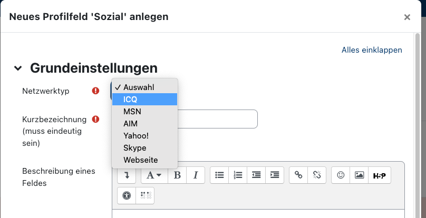The width and height of the screenshot is (426, 218).
Task: Insert an image using the picture icon
Action: tap(359, 175)
